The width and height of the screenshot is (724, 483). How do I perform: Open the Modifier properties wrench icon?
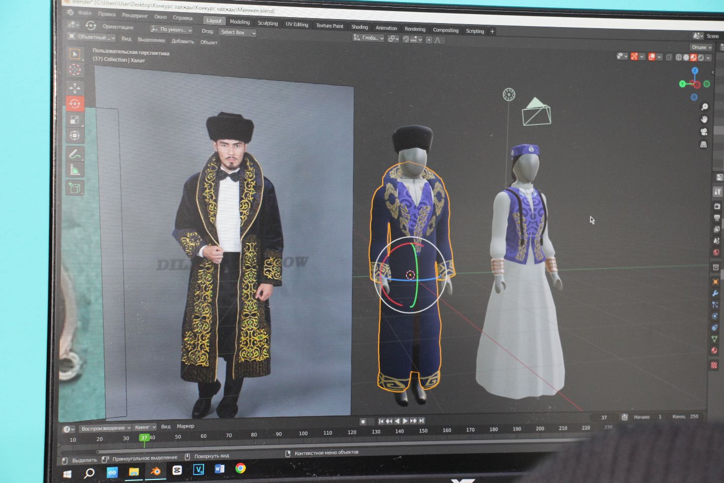(715, 294)
